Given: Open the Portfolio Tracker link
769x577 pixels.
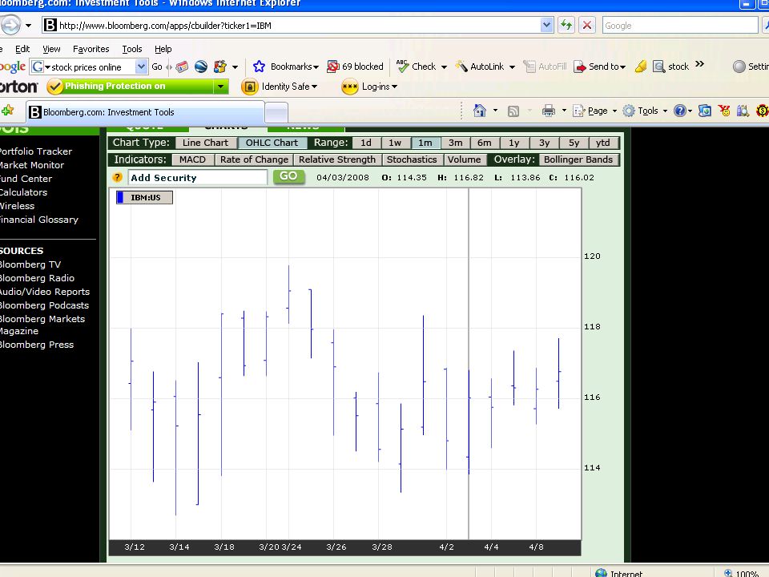Looking at the screenshot, I should [36, 151].
